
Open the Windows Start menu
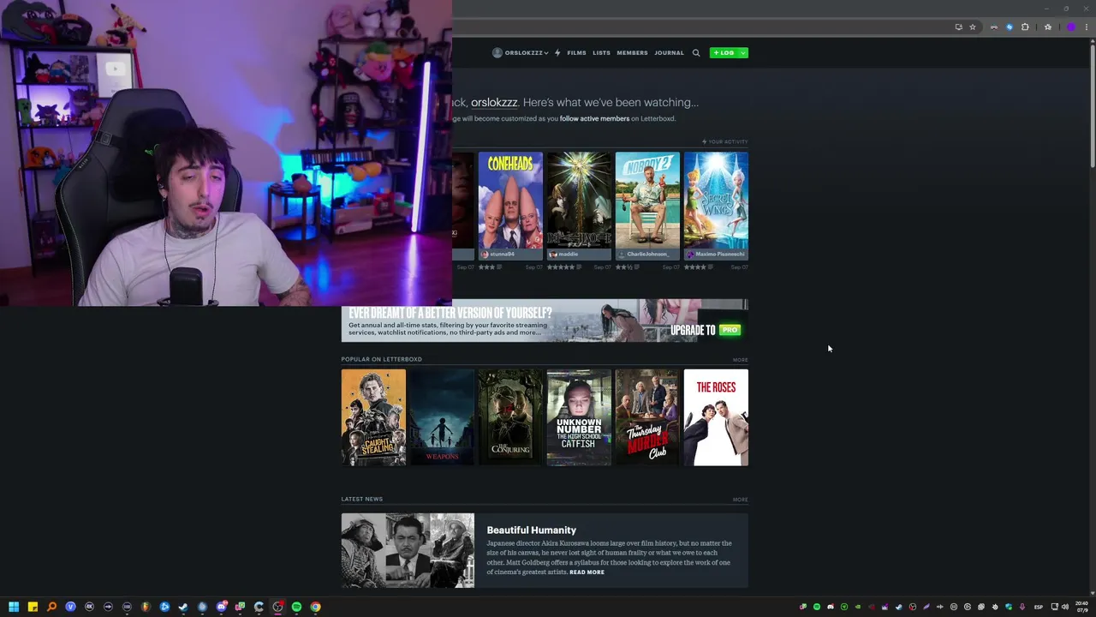pyautogui.click(x=14, y=607)
